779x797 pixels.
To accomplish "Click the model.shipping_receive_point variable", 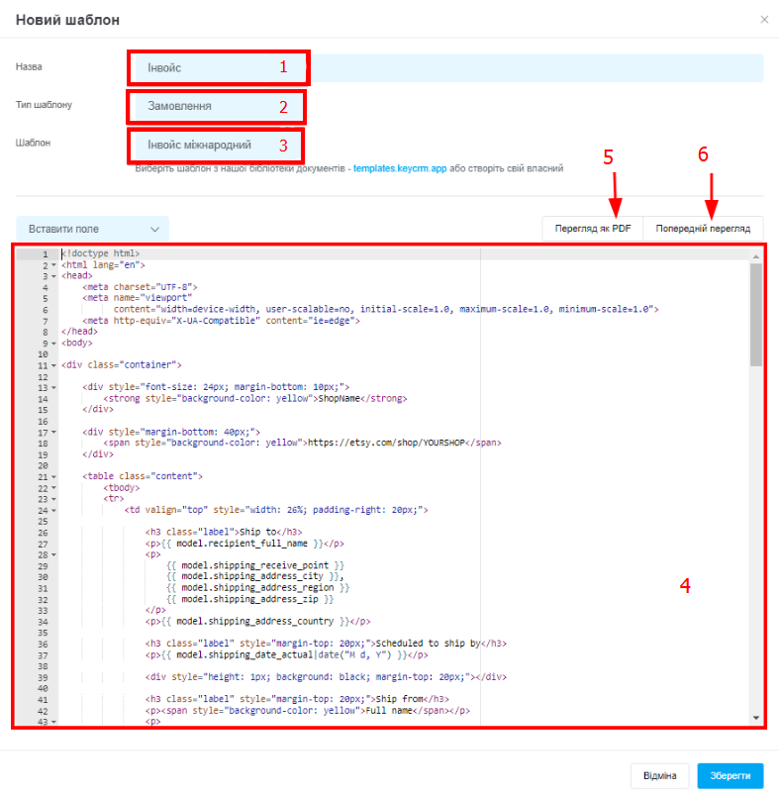I will click(255, 565).
